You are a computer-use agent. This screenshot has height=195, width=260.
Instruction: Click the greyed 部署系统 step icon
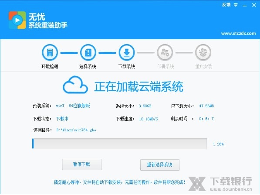[x=165, y=52]
